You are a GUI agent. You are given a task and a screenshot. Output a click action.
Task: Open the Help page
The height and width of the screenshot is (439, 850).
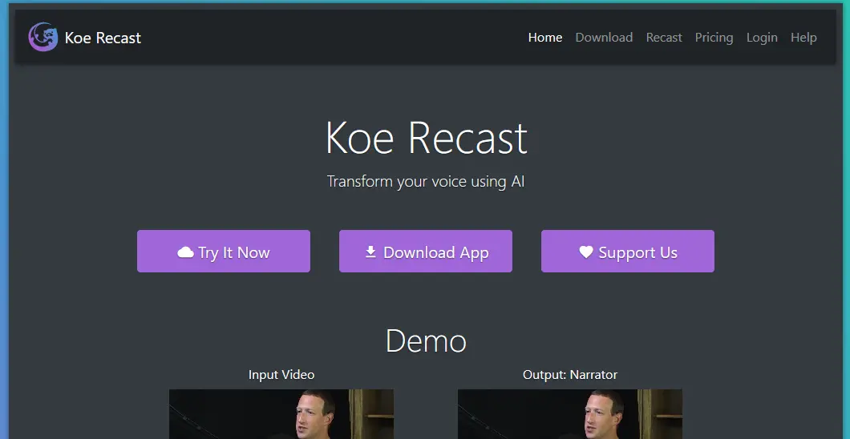point(803,38)
